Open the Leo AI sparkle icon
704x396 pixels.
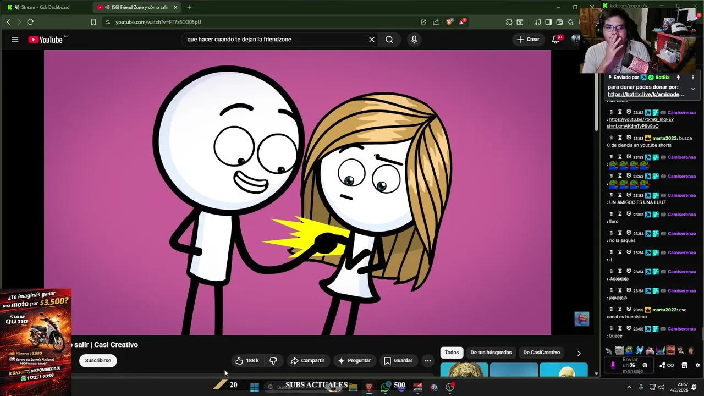[570, 22]
